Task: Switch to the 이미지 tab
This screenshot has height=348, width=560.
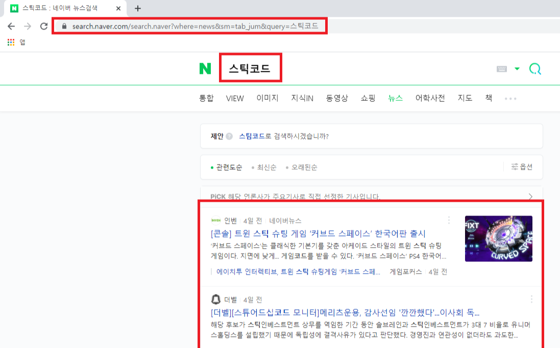Action: pyautogui.click(x=267, y=98)
